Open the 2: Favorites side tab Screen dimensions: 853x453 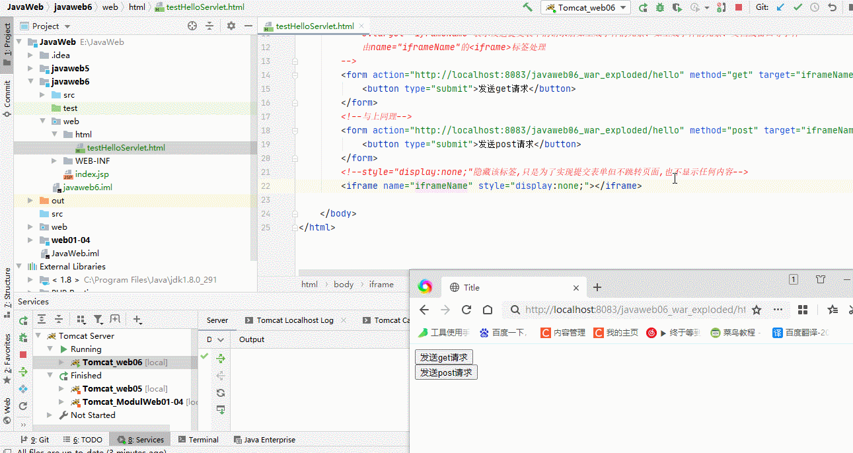[7, 358]
